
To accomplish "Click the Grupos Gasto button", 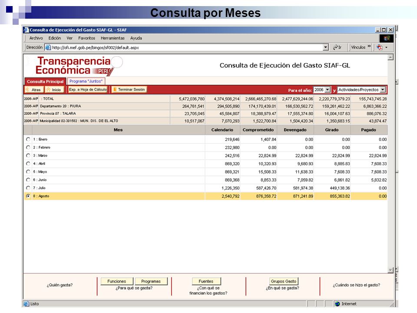I will (284, 281).
